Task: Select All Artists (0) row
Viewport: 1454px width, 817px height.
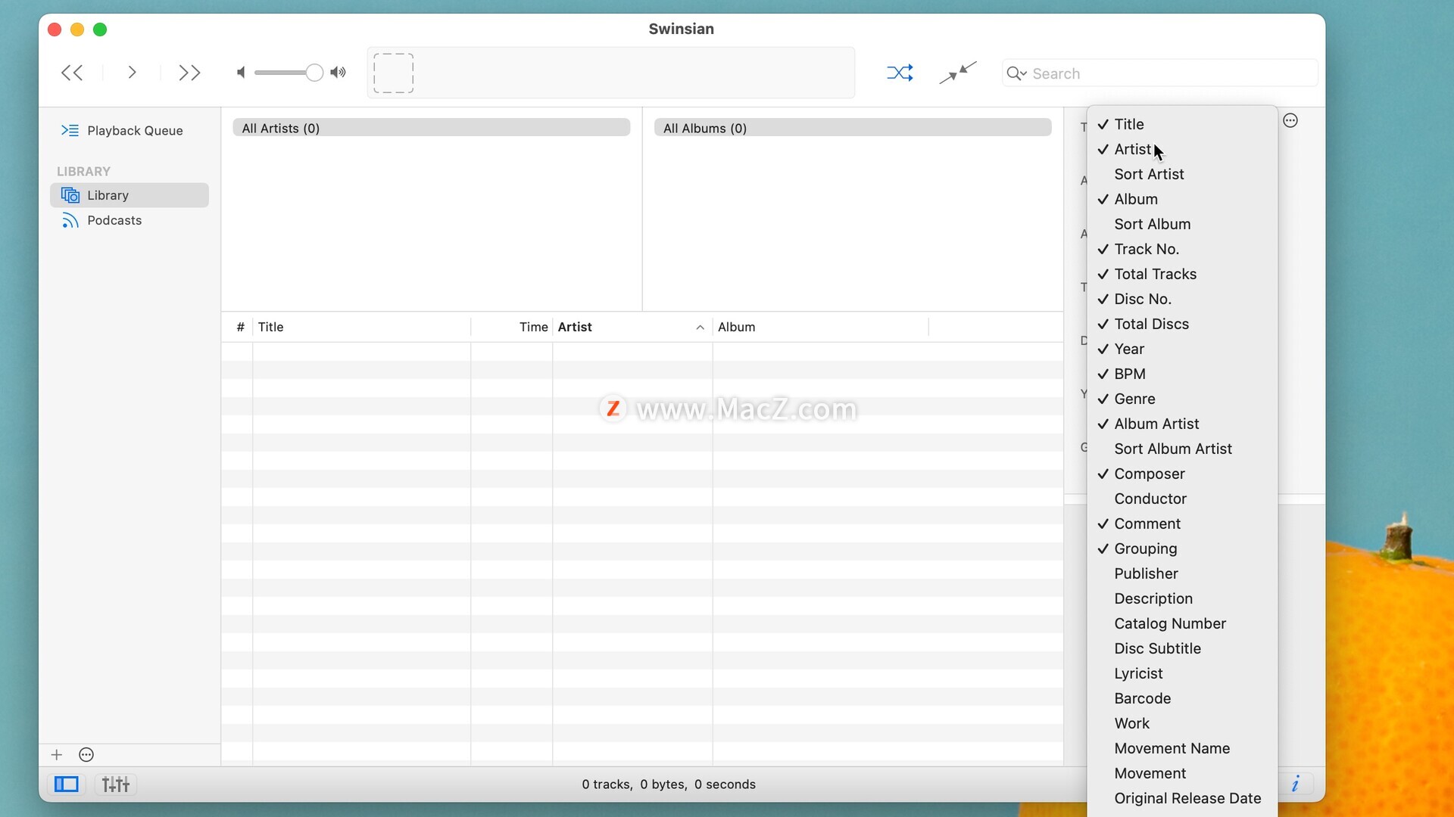Action: (x=432, y=128)
